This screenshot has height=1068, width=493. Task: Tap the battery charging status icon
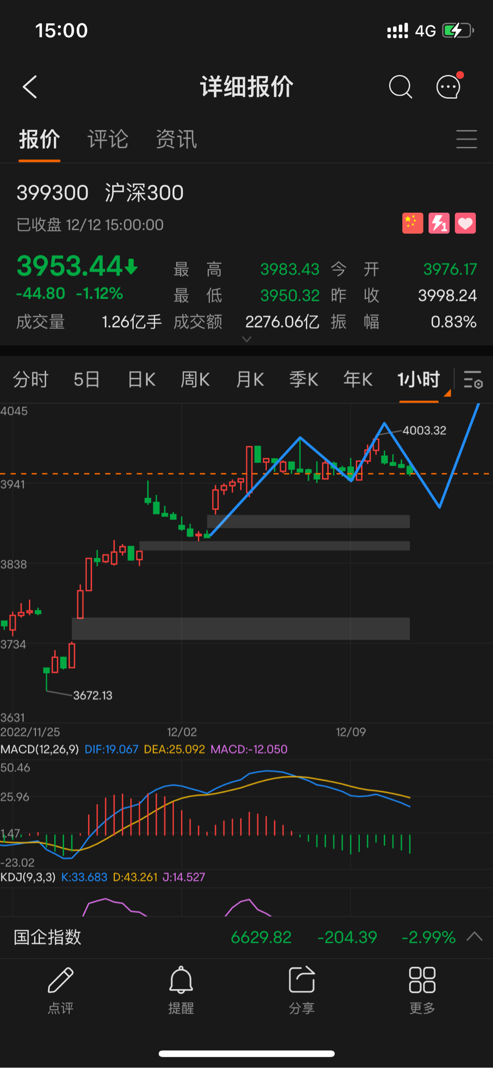(x=458, y=30)
